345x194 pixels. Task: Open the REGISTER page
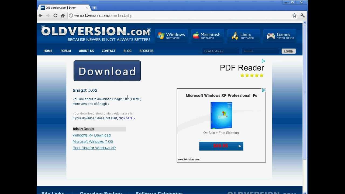point(146,51)
